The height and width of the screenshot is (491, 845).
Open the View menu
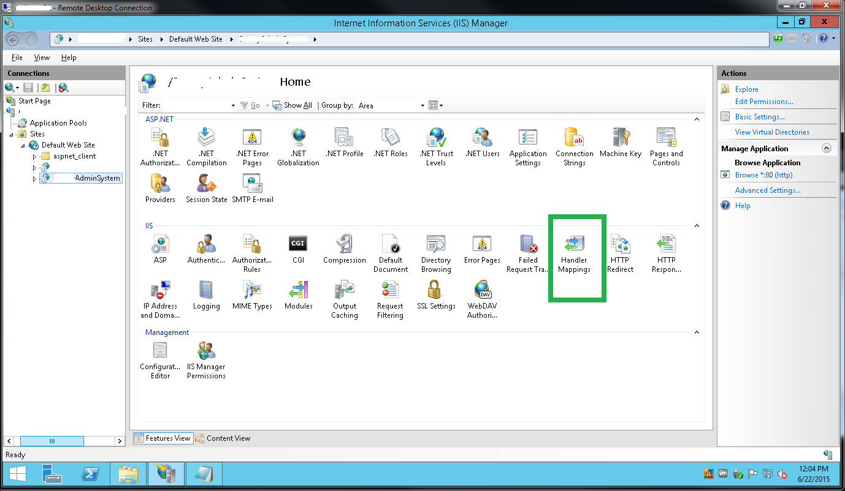pyautogui.click(x=41, y=57)
